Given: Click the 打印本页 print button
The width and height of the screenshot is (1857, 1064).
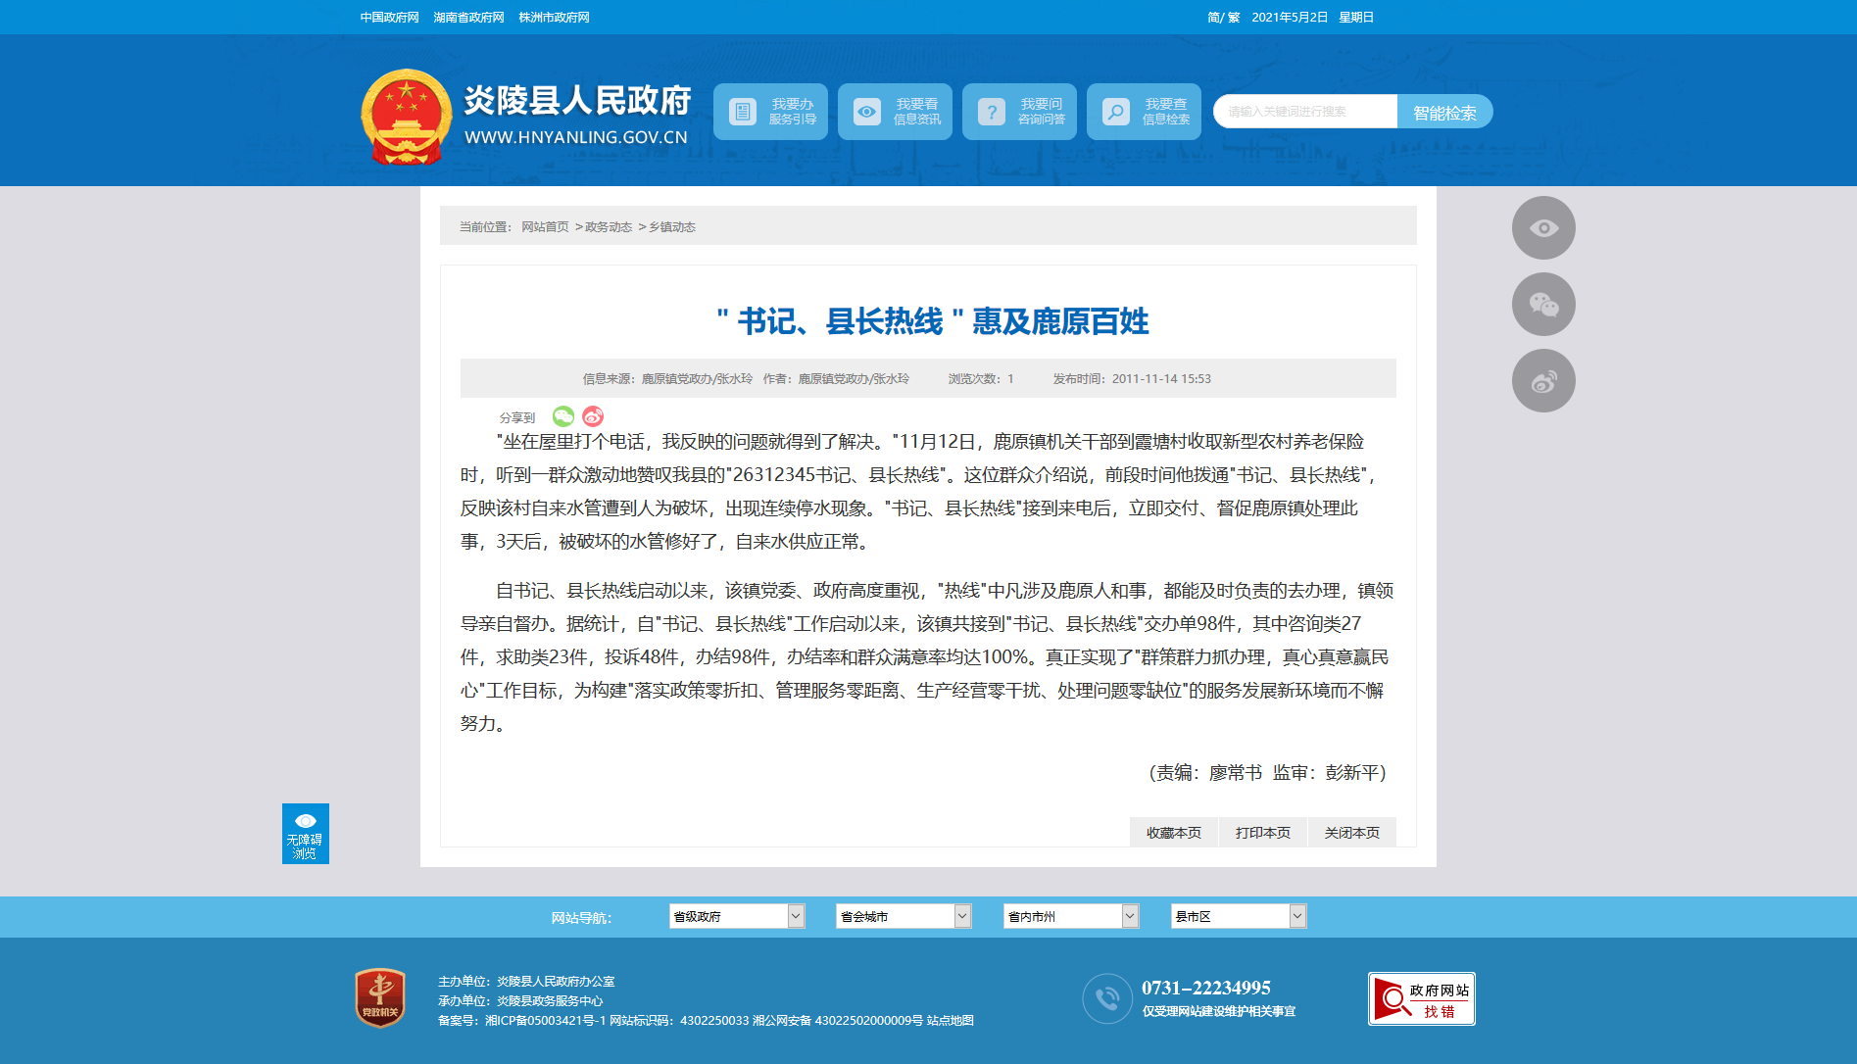Looking at the screenshot, I should [1262, 833].
